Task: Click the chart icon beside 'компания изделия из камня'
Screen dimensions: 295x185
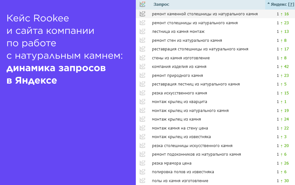Action: tap(143, 66)
